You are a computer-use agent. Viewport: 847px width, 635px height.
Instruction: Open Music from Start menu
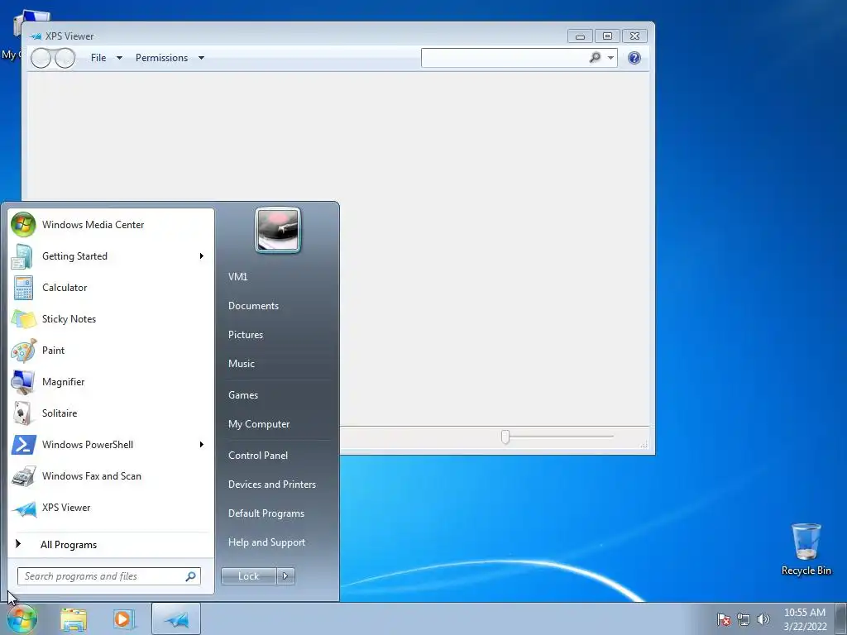tap(242, 364)
